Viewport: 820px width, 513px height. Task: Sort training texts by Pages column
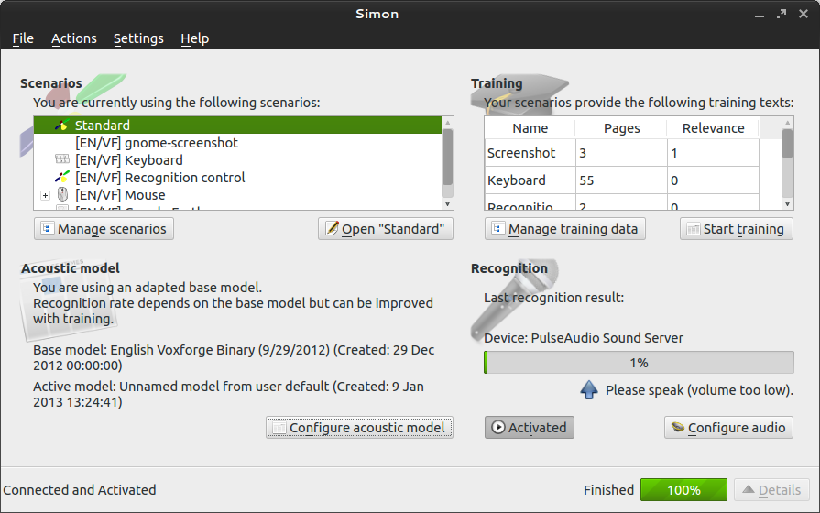click(621, 128)
